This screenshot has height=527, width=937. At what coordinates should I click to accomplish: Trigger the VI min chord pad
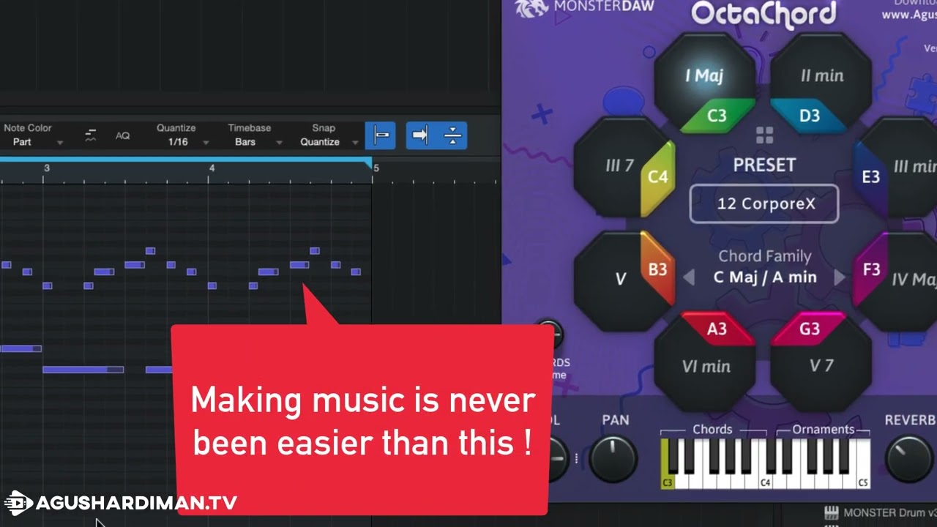pos(706,367)
